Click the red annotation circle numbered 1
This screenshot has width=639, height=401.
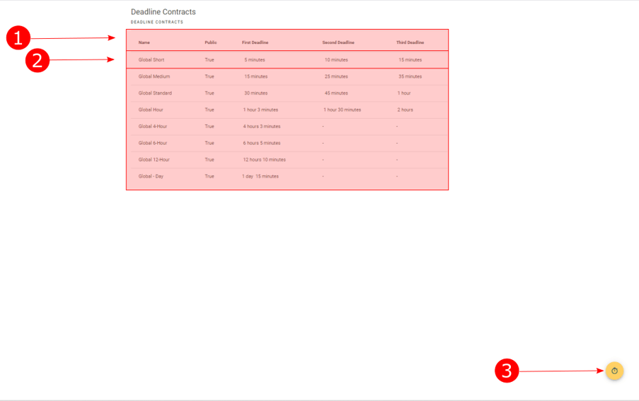pyautogui.click(x=18, y=38)
